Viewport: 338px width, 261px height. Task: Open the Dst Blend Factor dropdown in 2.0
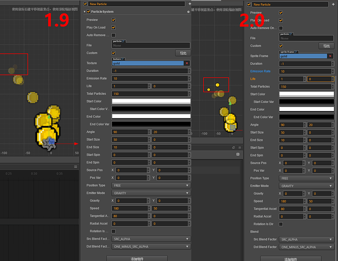(x=306, y=247)
